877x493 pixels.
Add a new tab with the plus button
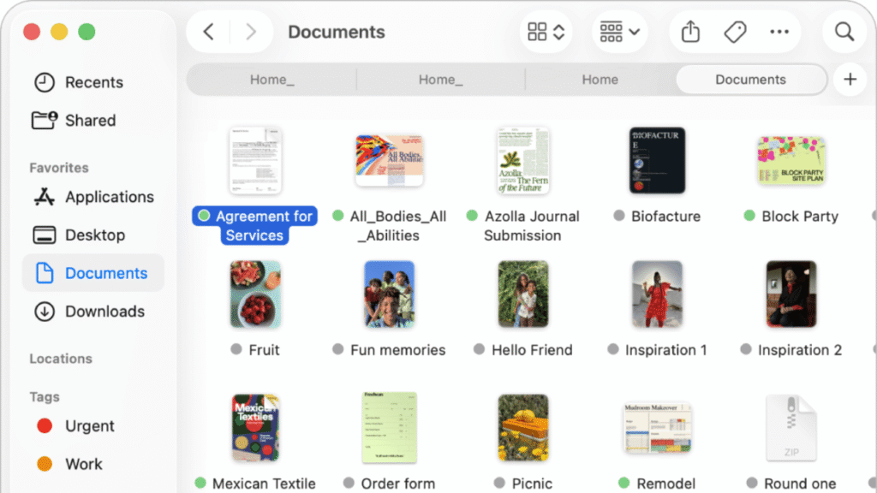pos(850,80)
